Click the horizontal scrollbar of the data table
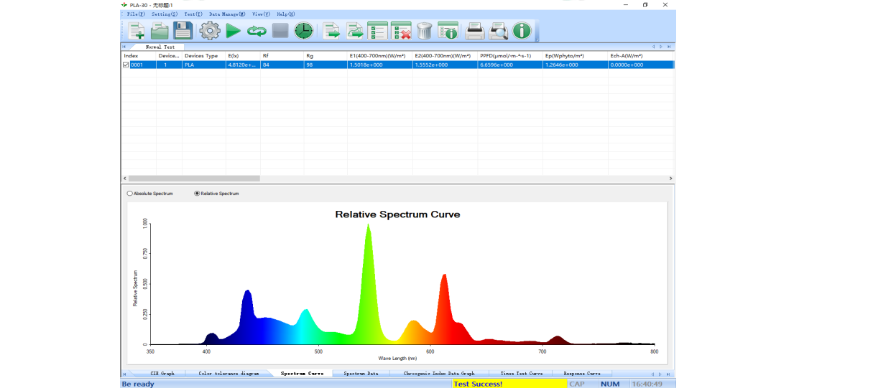This screenshot has width=891, height=388. point(194,179)
